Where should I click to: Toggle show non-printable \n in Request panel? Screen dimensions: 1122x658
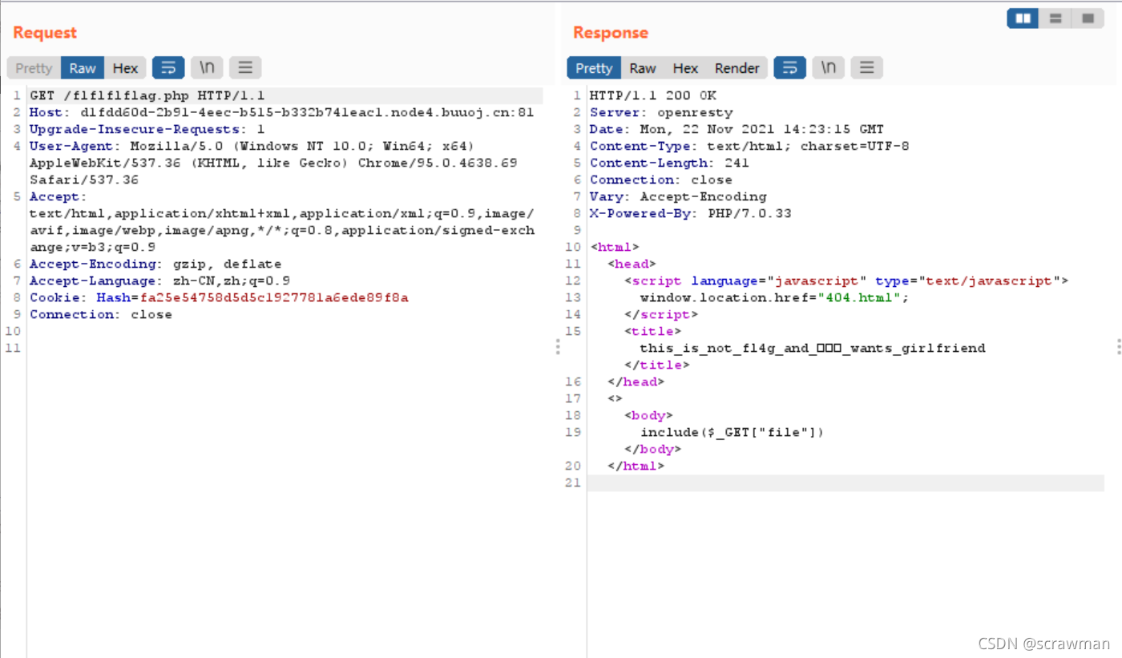coord(207,68)
